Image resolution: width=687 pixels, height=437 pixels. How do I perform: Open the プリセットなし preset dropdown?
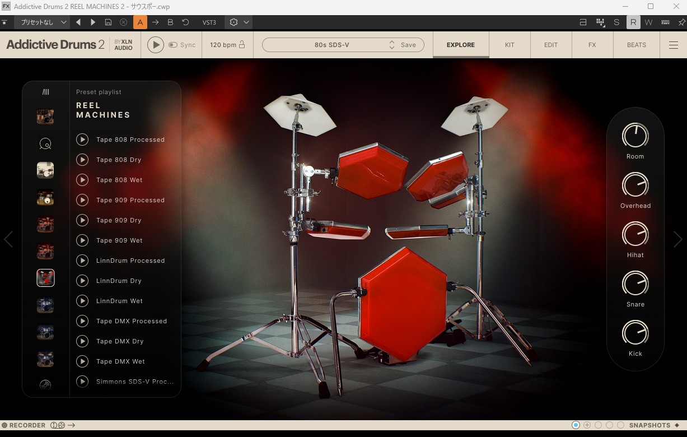pyautogui.click(x=42, y=22)
